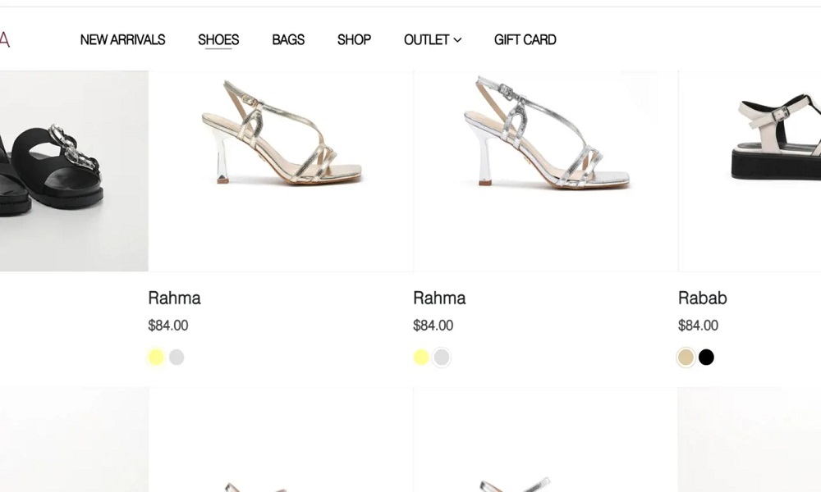Choose yellow swatch on second Rahma
This screenshot has width=821, height=492.
click(421, 358)
